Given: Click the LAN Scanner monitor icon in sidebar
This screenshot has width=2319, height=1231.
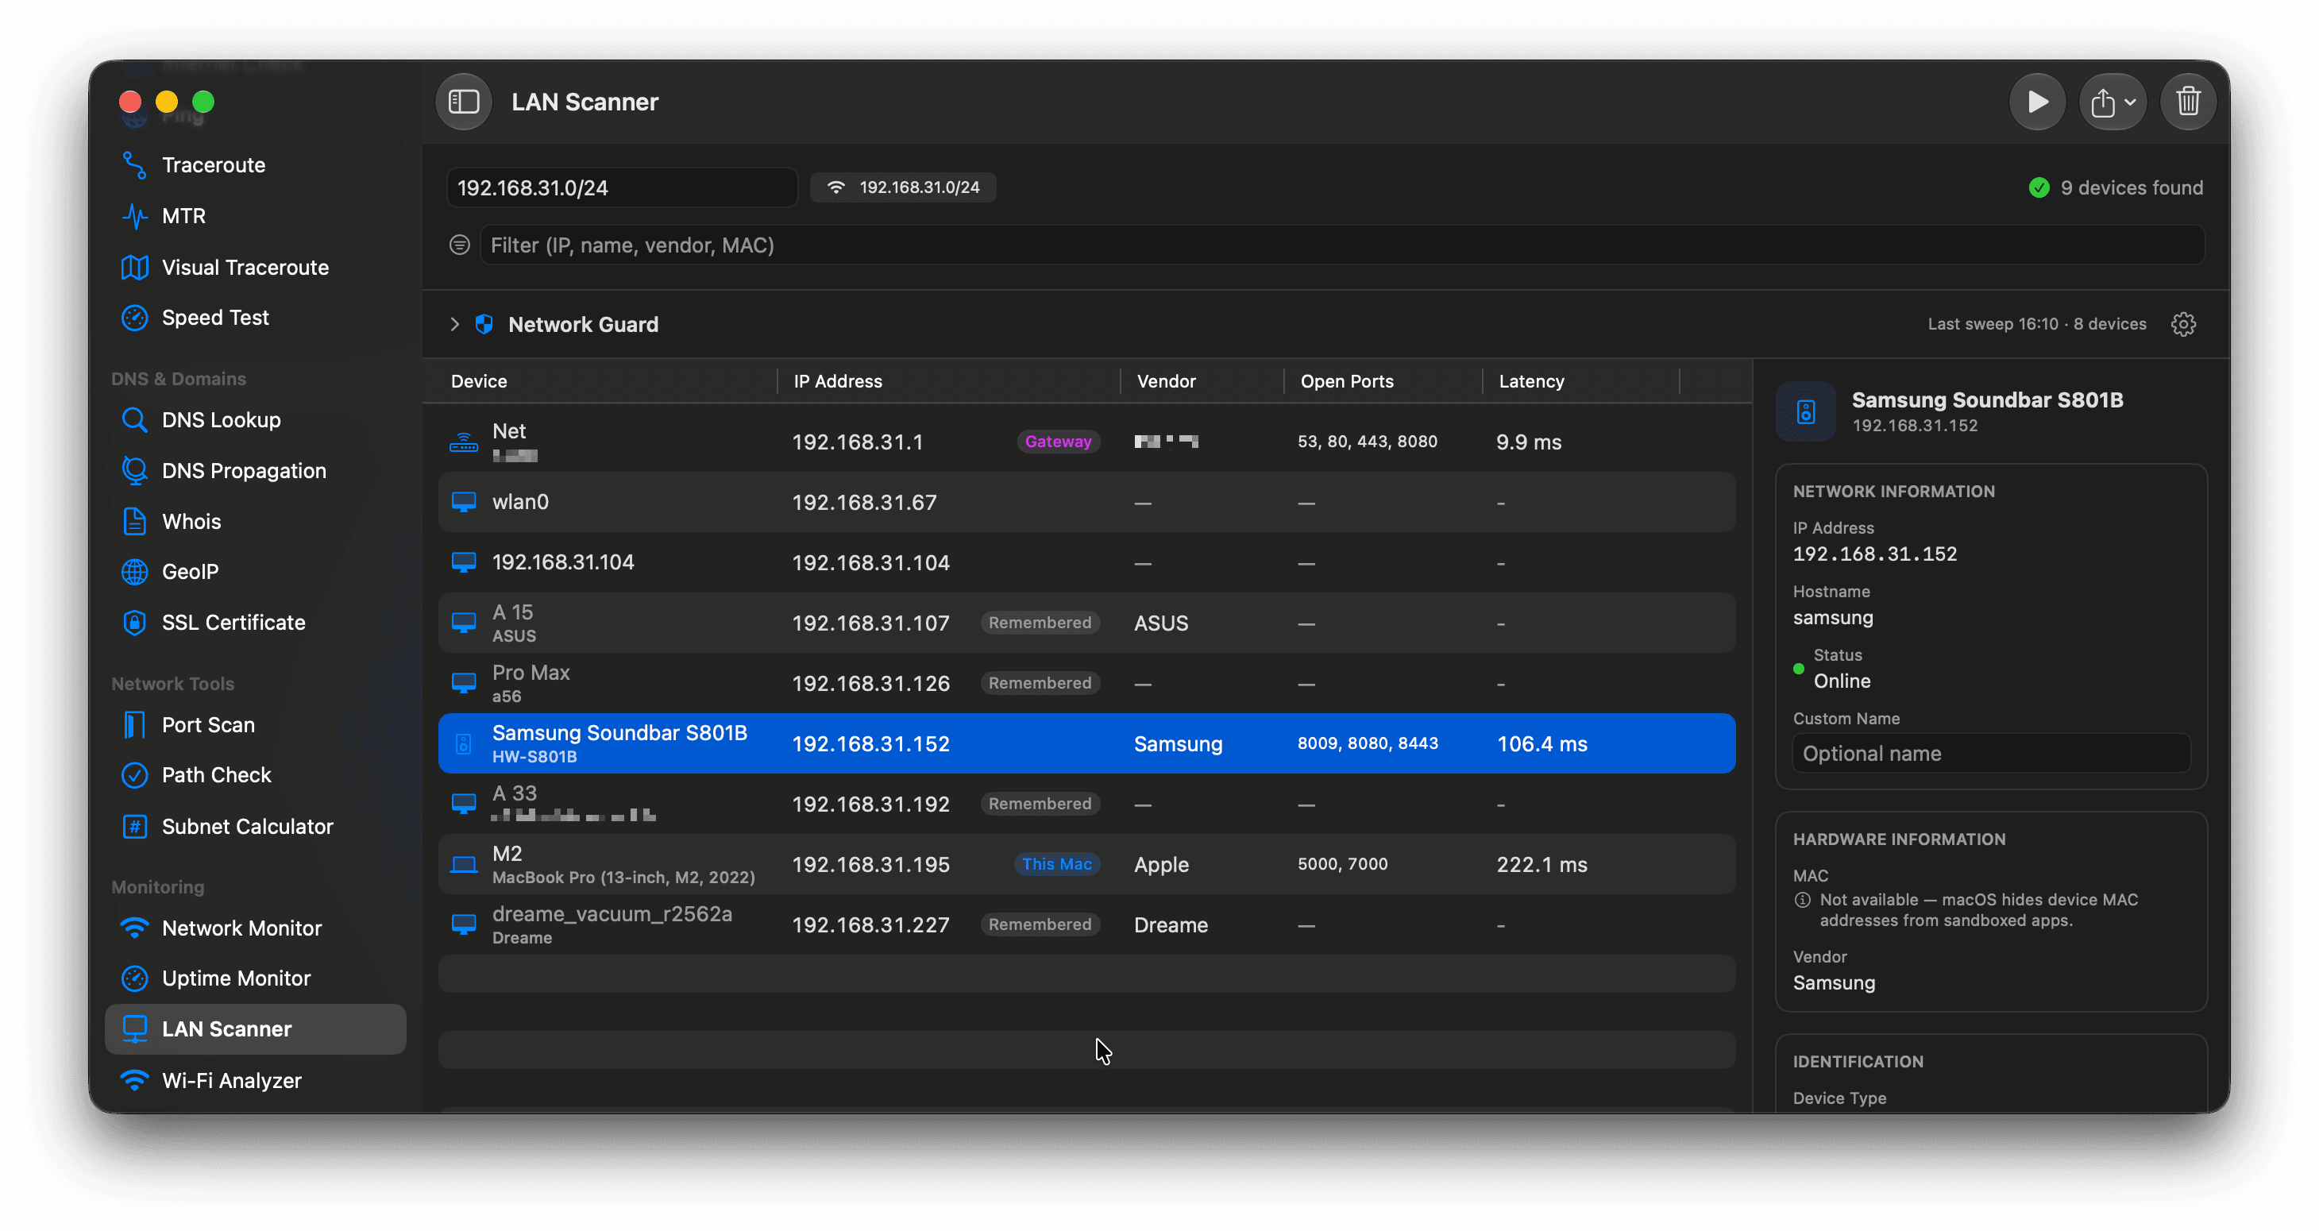Looking at the screenshot, I should [134, 1029].
